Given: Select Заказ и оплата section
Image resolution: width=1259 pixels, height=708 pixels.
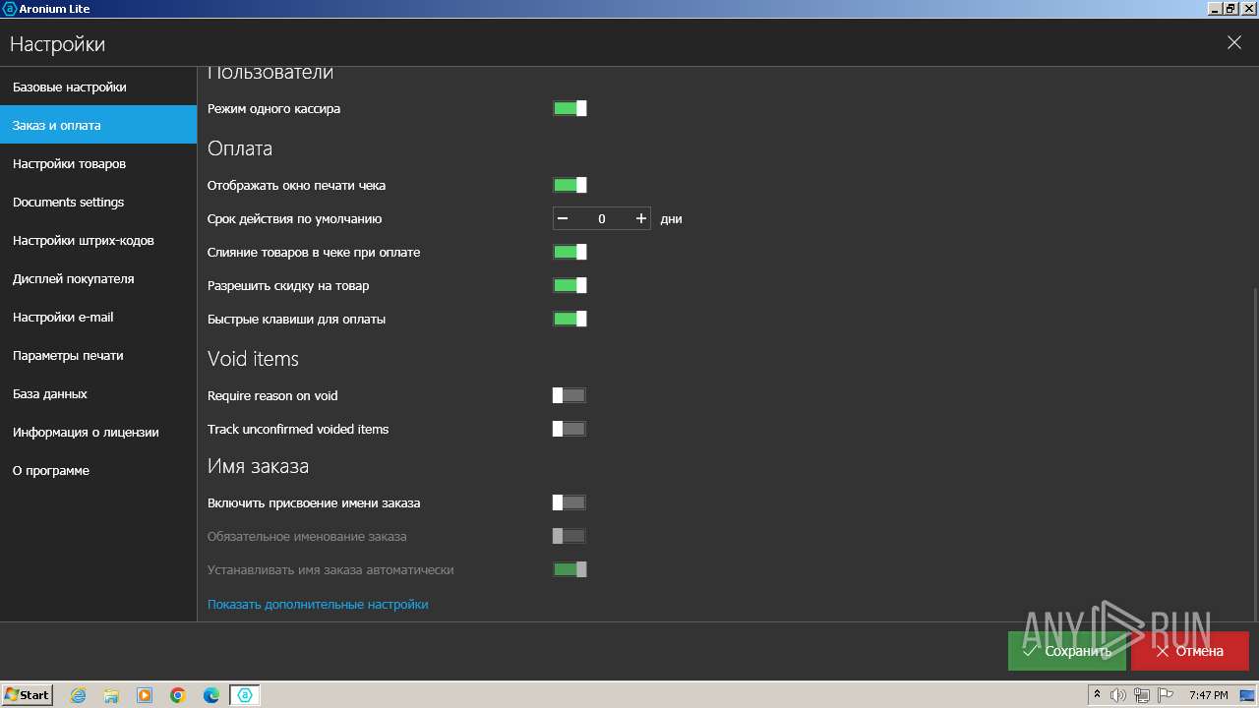Looking at the screenshot, I should pos(98,125).
